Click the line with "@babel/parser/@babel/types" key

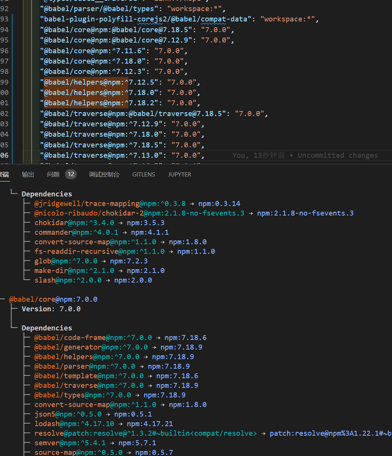(x=133, y=9)
